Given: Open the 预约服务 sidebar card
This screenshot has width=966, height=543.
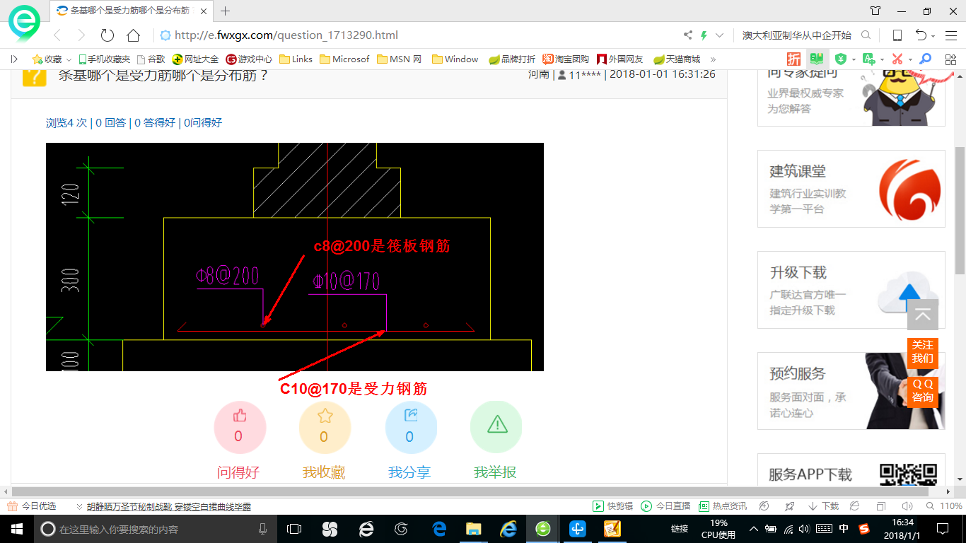Looking at the screenshot, I should 851,391.
